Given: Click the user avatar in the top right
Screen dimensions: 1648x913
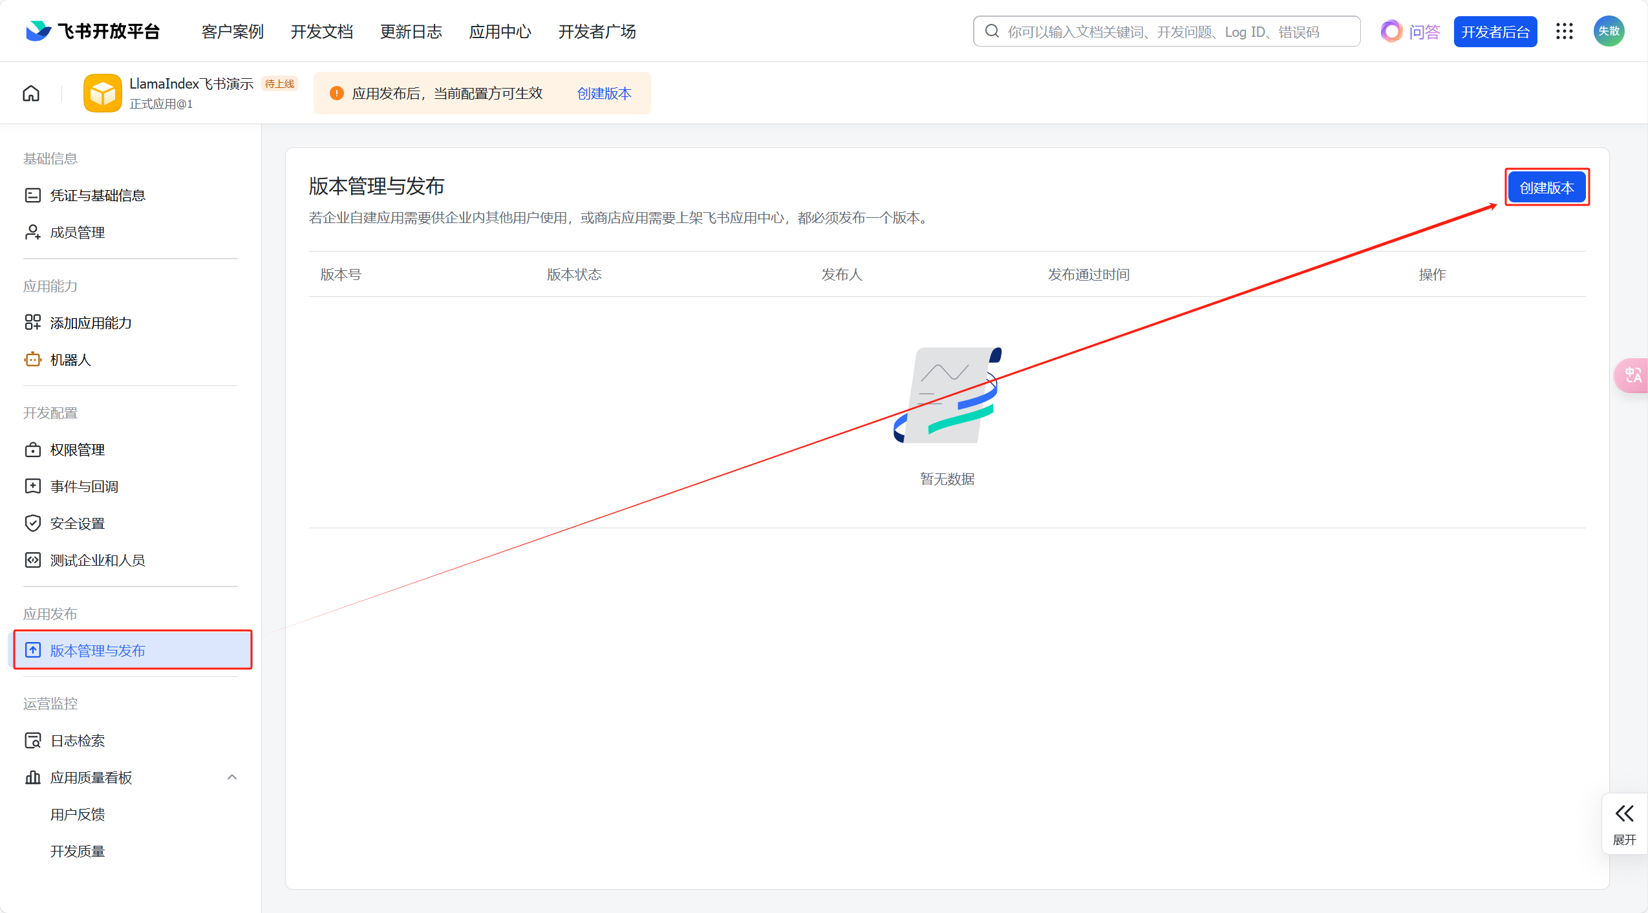Looking at the screenshot, I should click(x=1609, y=31).
